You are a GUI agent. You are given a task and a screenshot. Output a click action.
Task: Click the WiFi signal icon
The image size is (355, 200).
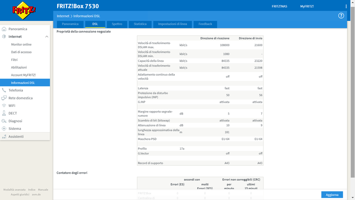[x=4, y=106]
